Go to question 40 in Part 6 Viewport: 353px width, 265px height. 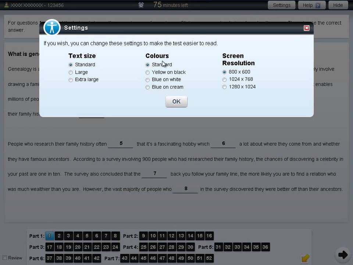pos(78,258)
